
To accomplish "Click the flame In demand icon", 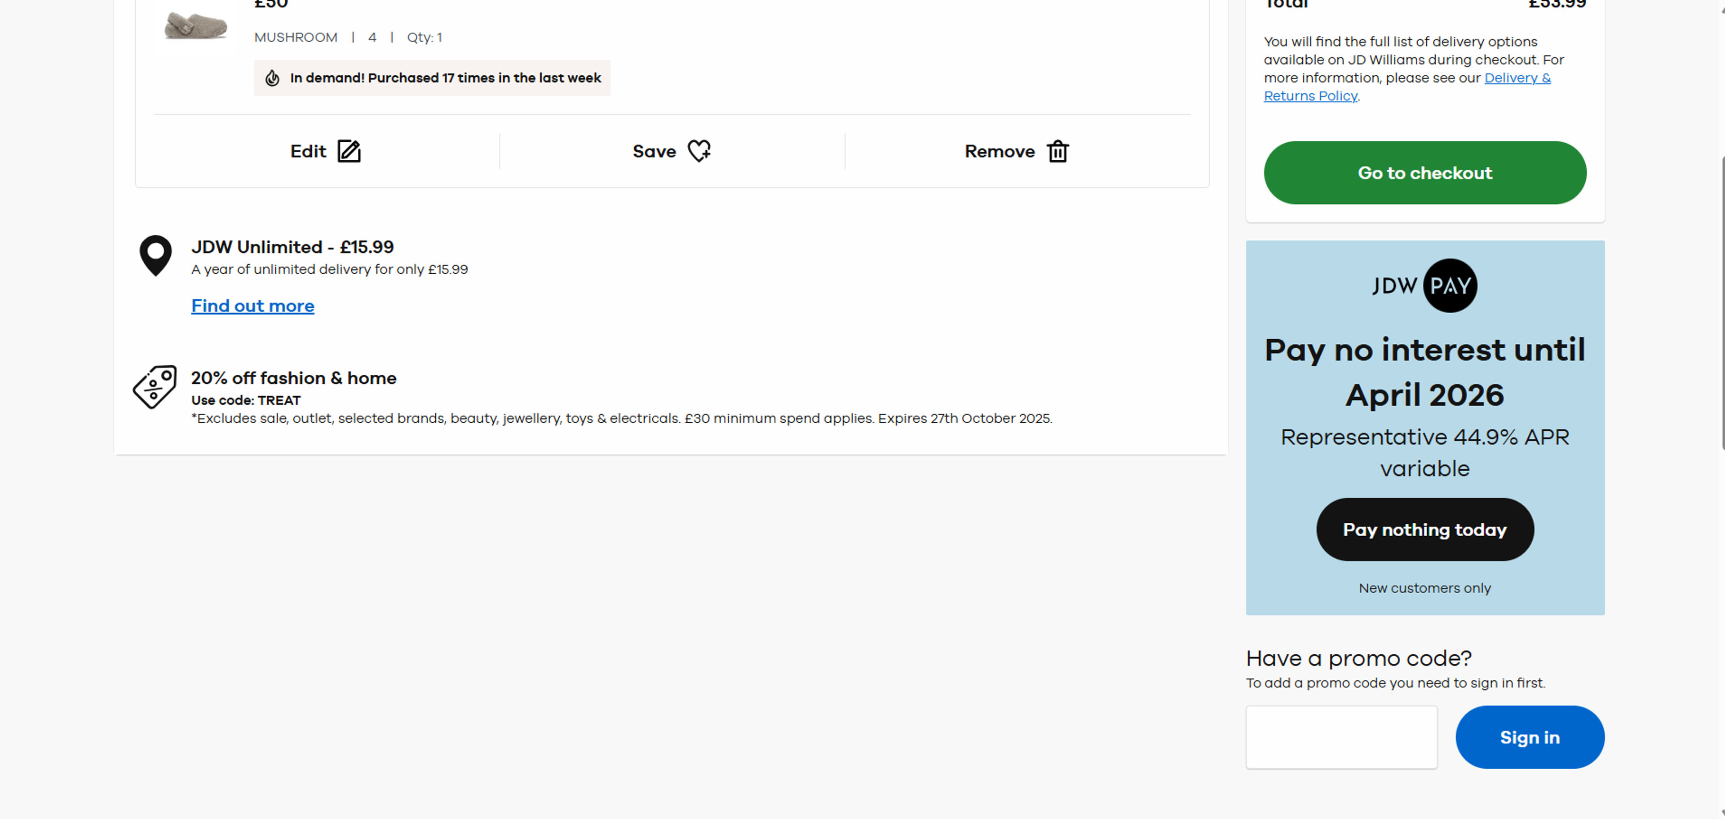I will (272, 78).
